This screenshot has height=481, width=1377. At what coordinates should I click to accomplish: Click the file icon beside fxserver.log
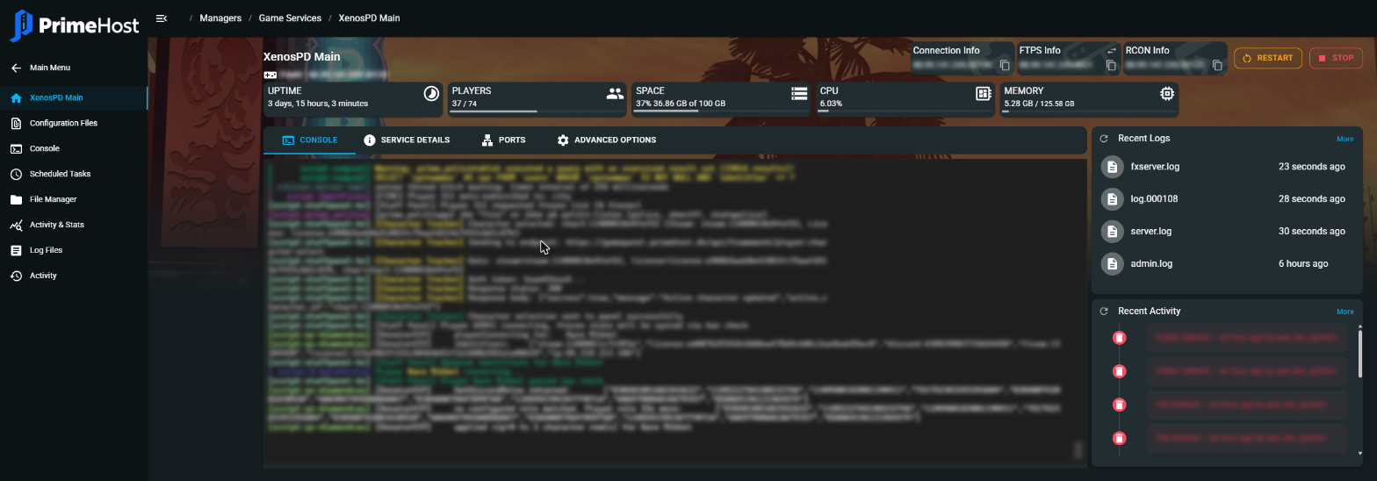coord(1113,167)
